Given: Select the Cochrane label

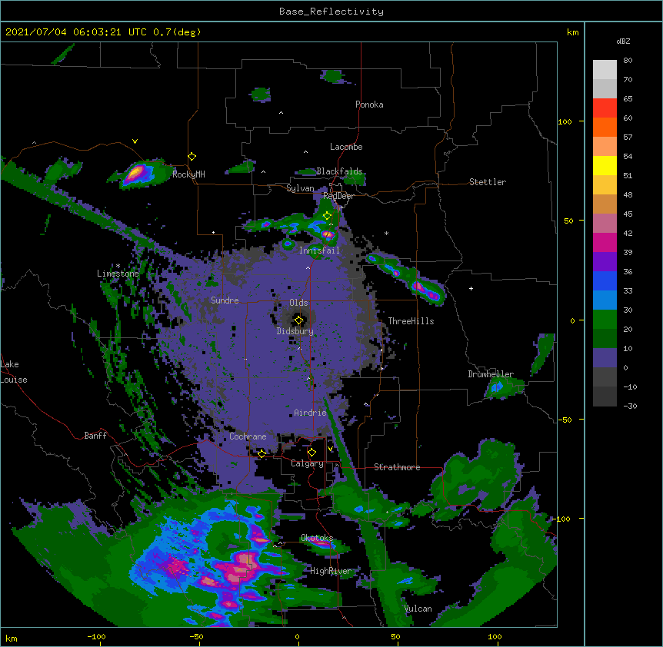Looking at the screenshot, I should pyautogui.click(x=248, y=436).
